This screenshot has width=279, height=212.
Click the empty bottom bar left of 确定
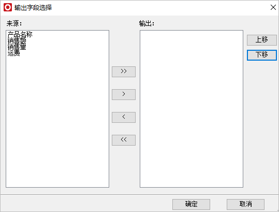click(x=86, y=204)
